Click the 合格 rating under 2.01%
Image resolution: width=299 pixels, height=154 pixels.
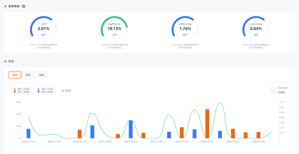pos(43,35)
